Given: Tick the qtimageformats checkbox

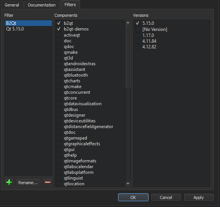Looking at the screenshot, I should point(59,161).
